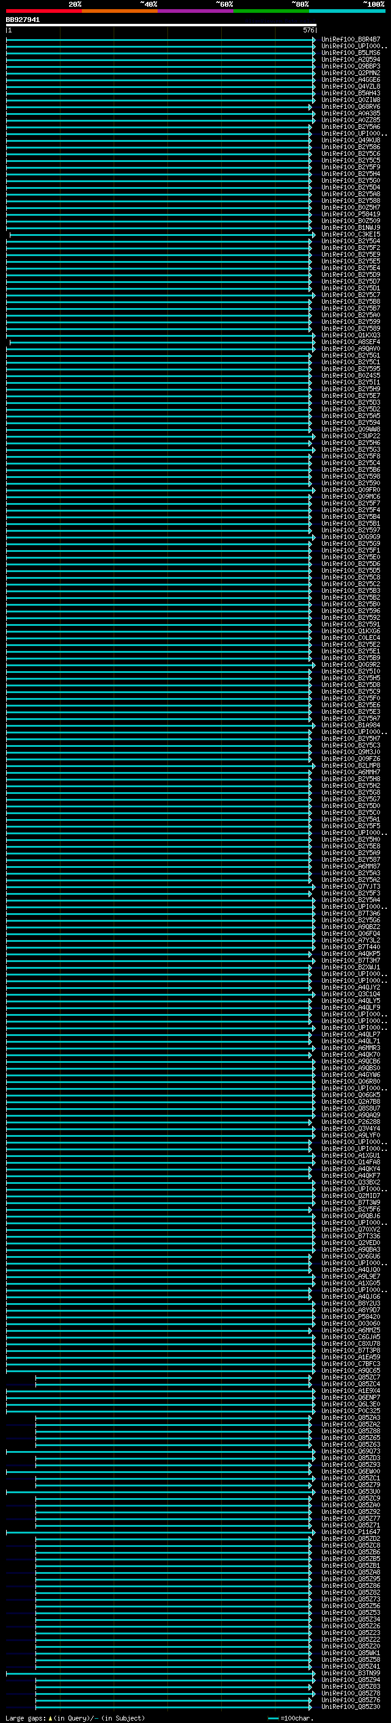Select the UniRef100_B1NWJ9 label
The image size is (391, 1723).
(x=351, y=227)
